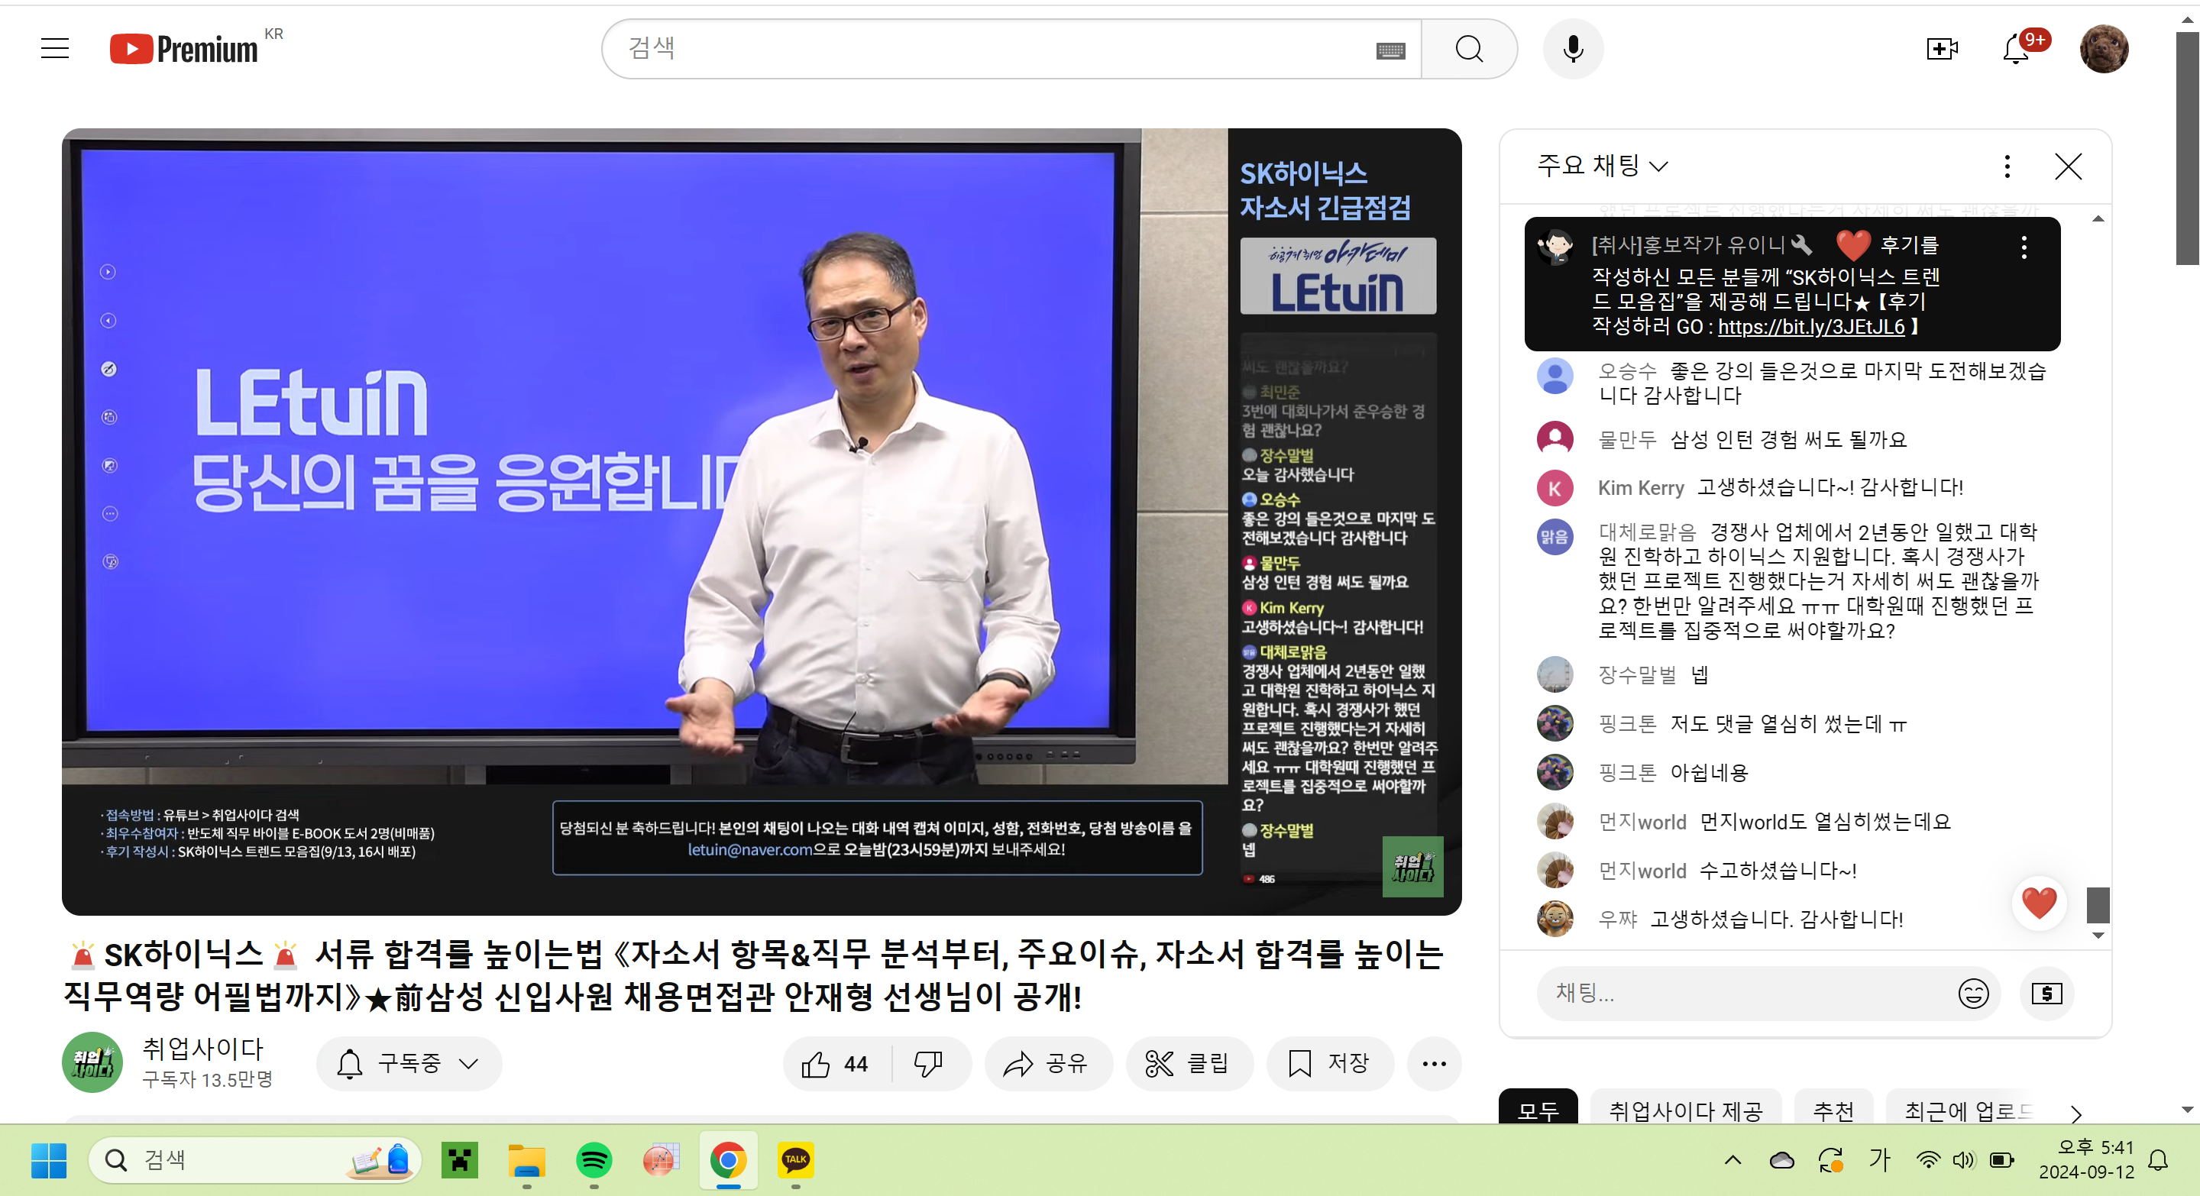Share the video via 공유 button
This screenshot has width=2200, height=1196.
click(x=1048, y=1064)
